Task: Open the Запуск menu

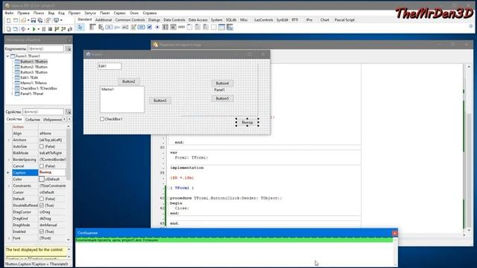Action: point(90,13)
